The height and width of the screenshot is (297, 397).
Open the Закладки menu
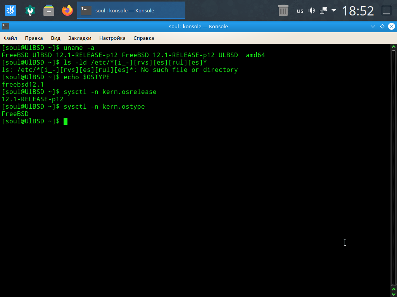click(80, 38)
